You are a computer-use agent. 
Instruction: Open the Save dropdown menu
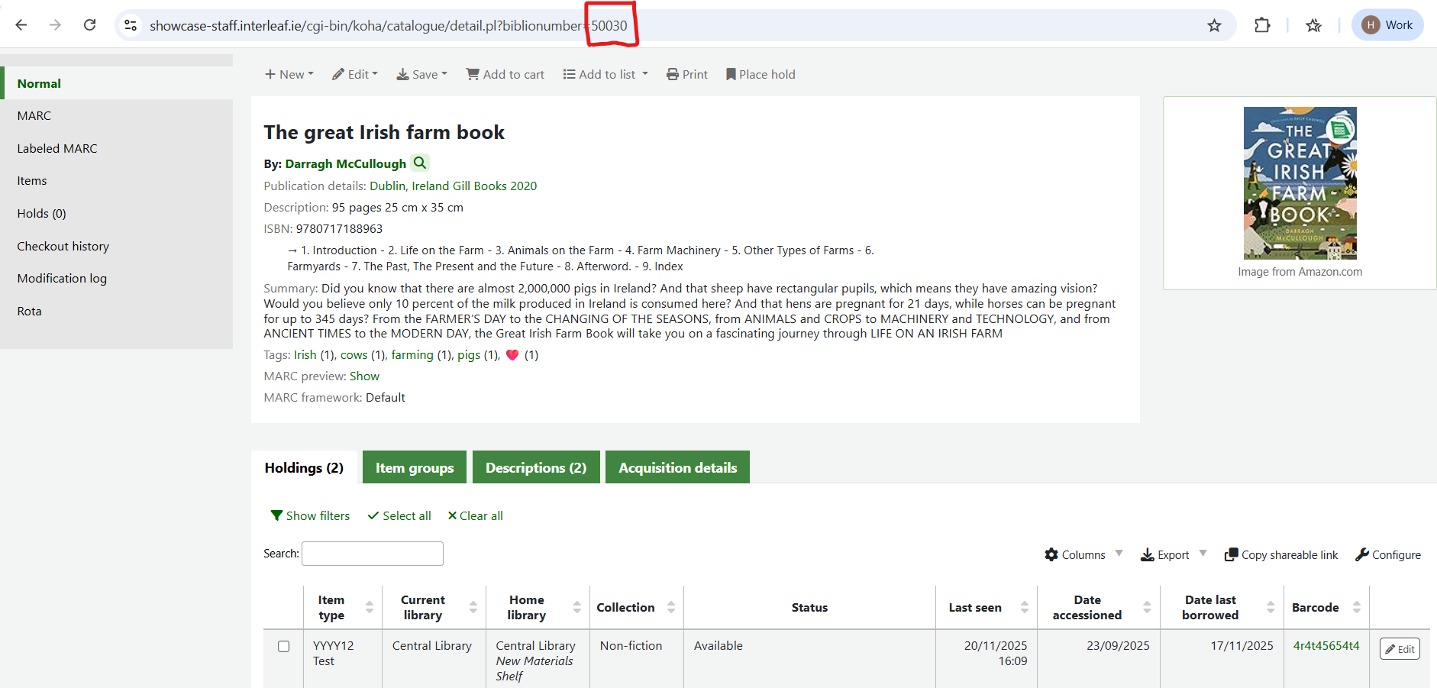(x=421, y=74)
